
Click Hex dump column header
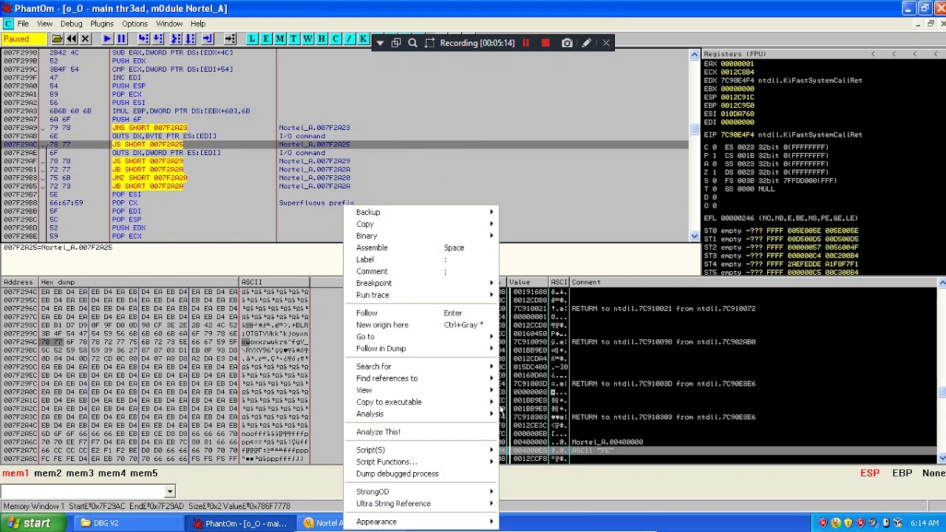click(139, 282)
